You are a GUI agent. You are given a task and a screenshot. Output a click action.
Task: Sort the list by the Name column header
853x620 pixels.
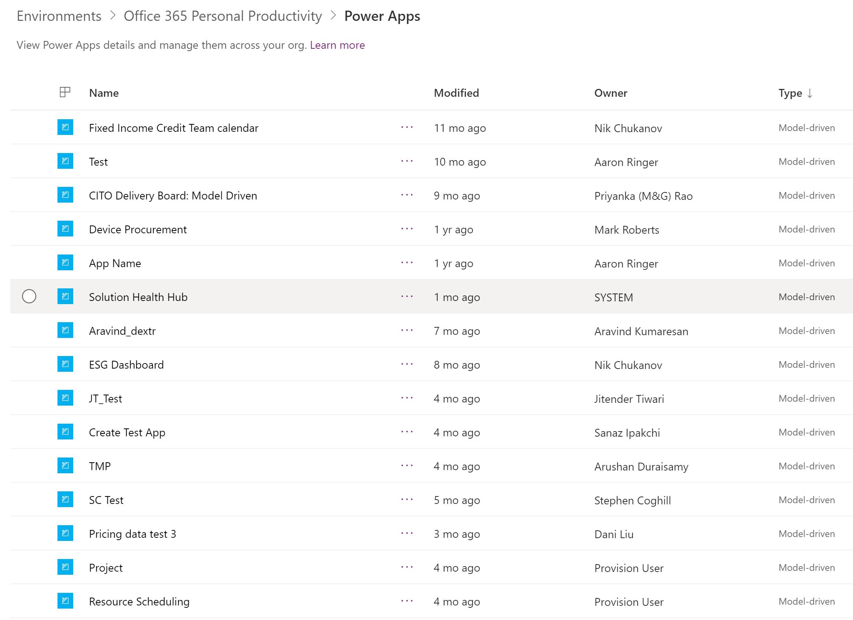pos(104,93)
